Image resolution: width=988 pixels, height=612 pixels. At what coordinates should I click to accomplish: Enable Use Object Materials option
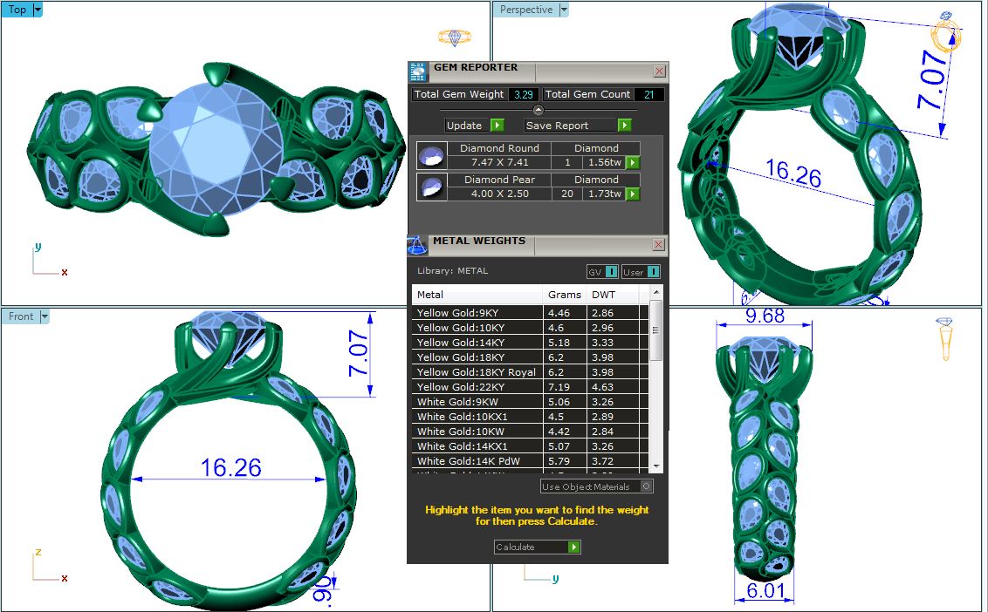point(646,486)
